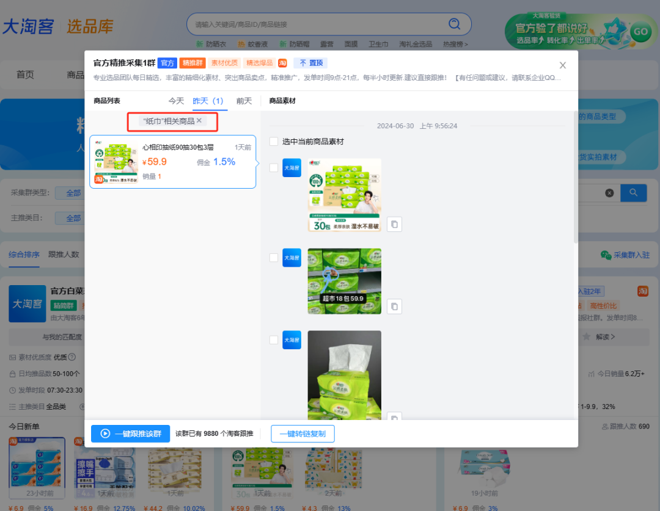
Task: Sort by 综合排序 tab
Action: pos(24,255)
